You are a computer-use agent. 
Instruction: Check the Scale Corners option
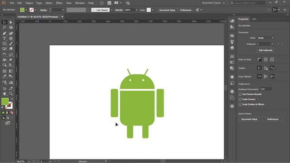240,99
